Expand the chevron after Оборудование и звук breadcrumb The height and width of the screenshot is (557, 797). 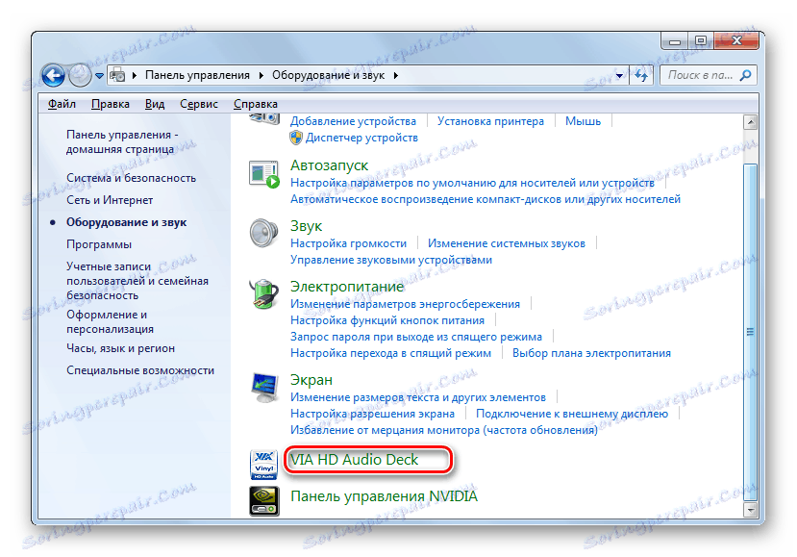click(x=395, y=75)
